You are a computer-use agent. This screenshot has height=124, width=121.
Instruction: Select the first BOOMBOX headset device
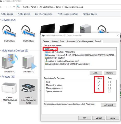click(9, 33)
